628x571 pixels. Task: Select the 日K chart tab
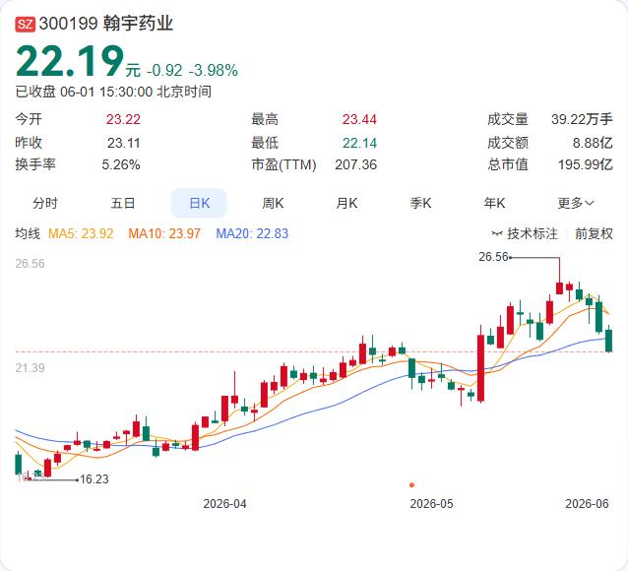click(199, 203)
